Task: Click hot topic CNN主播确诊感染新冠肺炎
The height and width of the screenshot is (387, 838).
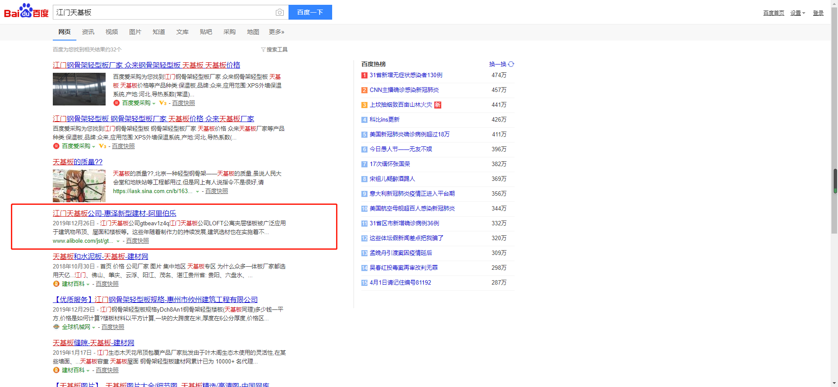Action: click(404, 90)
